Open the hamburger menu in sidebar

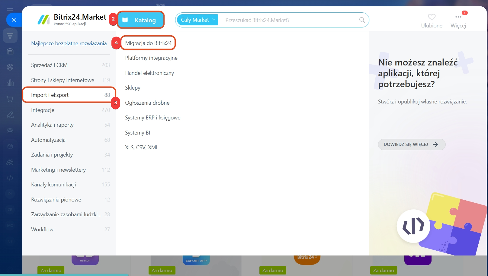[10, 10]
